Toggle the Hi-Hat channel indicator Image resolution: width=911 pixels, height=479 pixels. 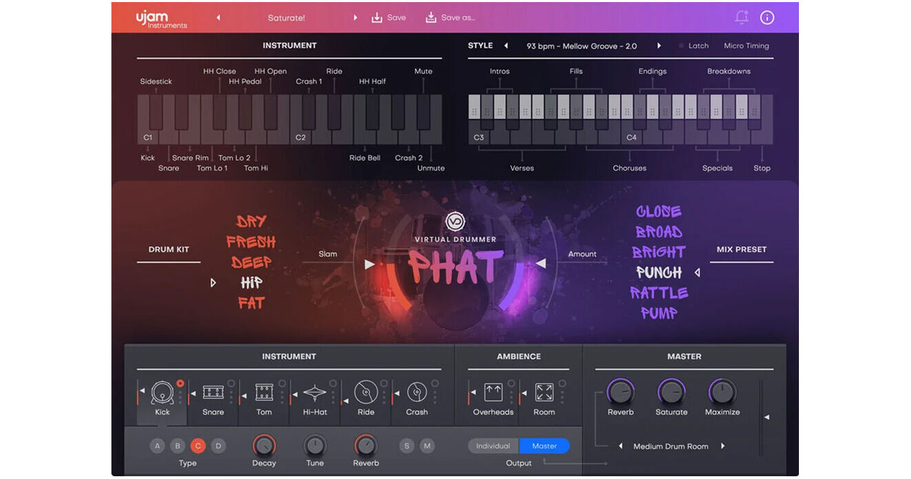click(x=333, y=383)
